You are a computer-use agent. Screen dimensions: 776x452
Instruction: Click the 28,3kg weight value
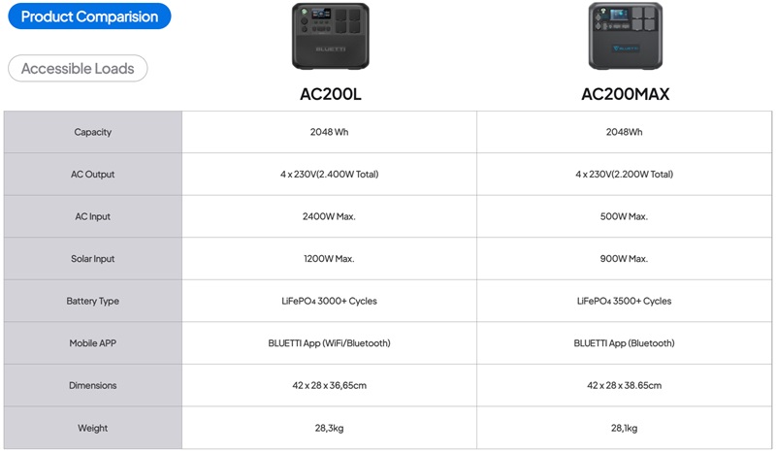click(x=329, y=428)
